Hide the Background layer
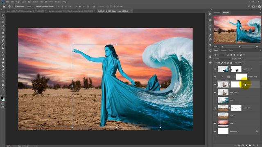Viewport: 262px width, 147px height. pos(215,131)
